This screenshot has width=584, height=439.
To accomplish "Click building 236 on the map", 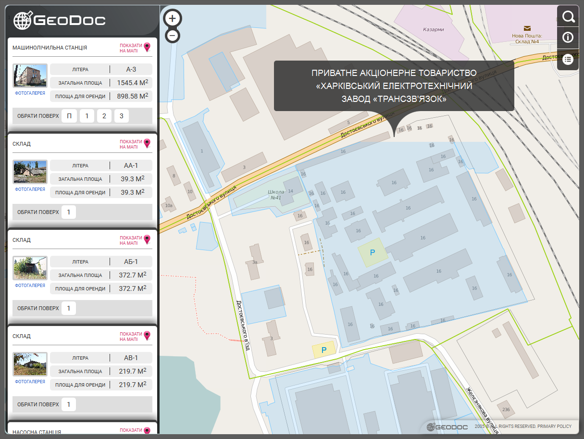I will click(x=506, y=410).
